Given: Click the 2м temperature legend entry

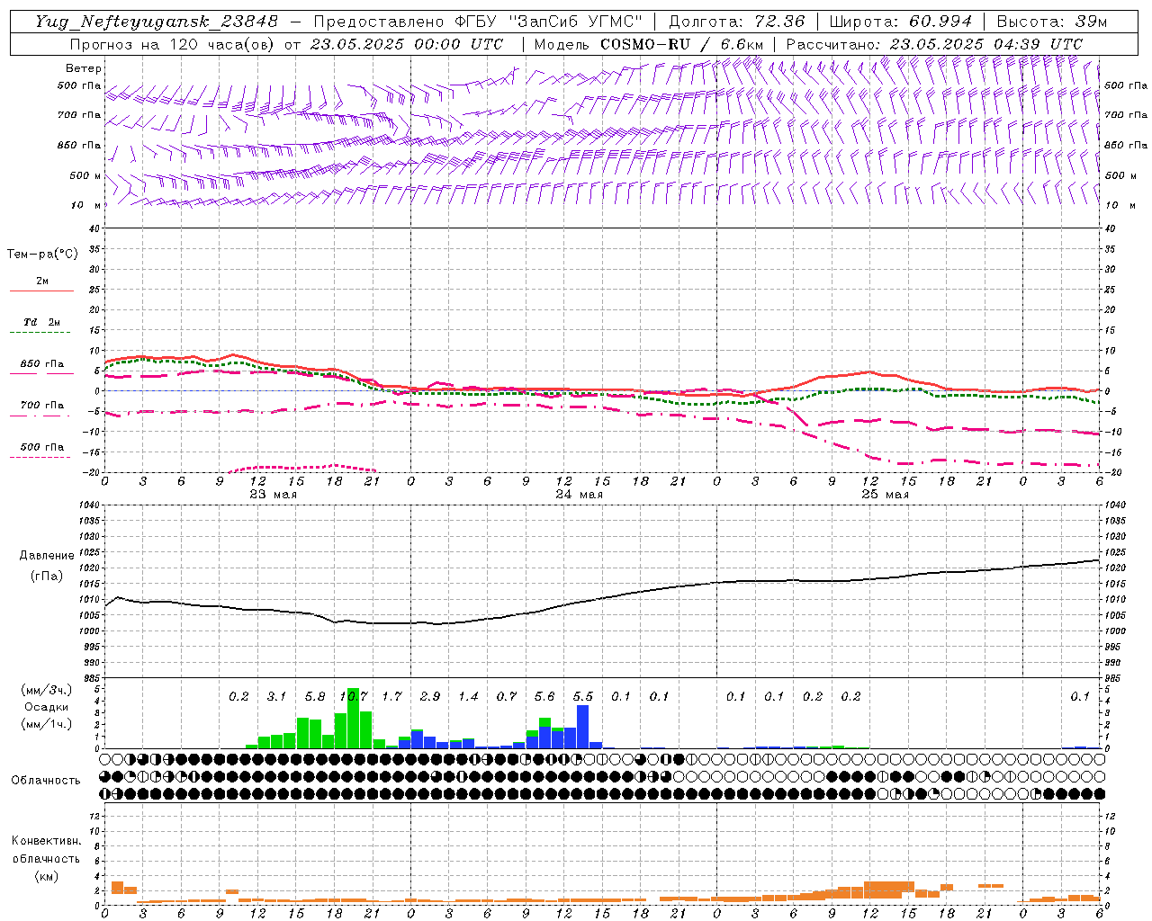Looking at the screenshot, I should tap(42, 281).
